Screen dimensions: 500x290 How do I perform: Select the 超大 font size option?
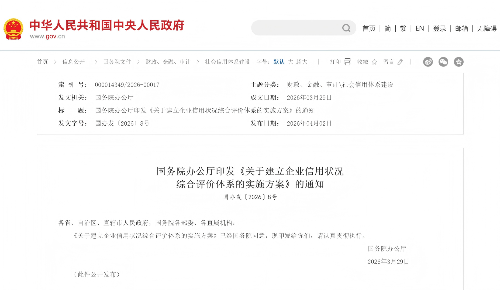tap(302, 62)
